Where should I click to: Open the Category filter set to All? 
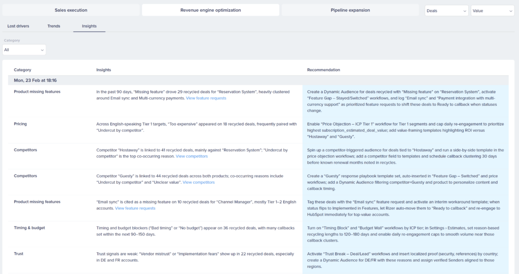(x=24, y=50)
